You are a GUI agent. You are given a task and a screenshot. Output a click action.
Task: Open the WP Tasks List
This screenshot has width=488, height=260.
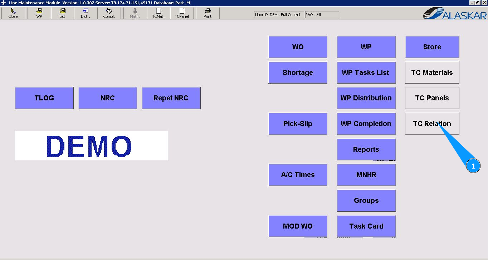tap(366, 72)
